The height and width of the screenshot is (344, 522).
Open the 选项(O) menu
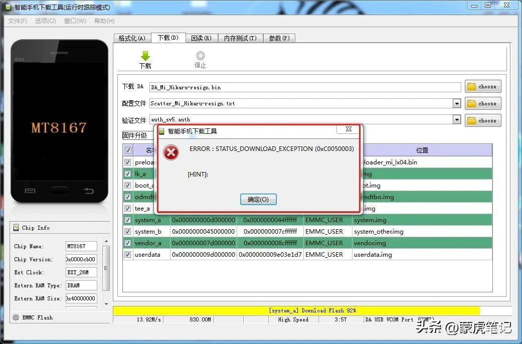[x=45, y=21]
